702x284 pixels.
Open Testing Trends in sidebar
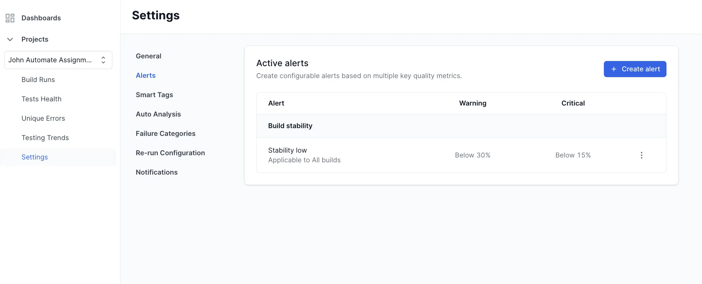coord(45,138)
